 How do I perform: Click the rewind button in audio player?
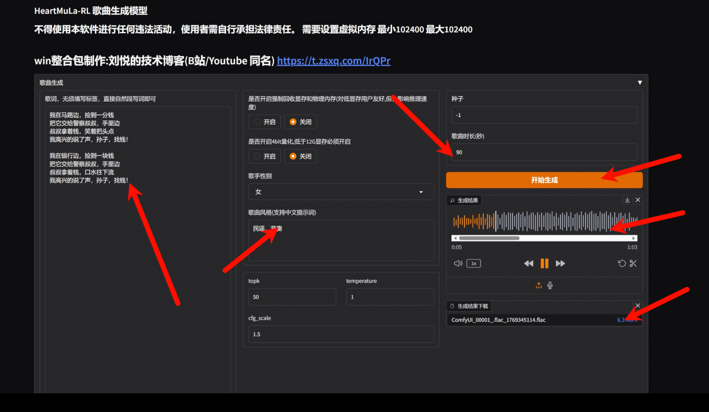click(528, 264)
